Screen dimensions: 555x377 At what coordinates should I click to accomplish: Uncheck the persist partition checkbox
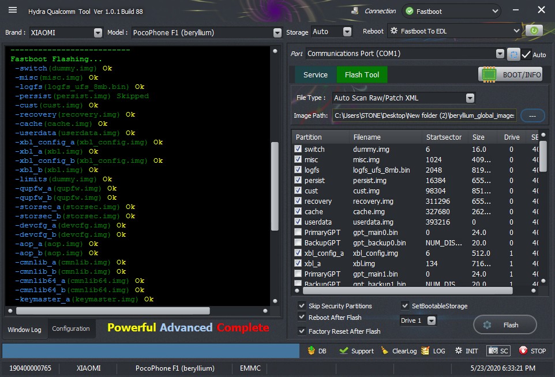tap(298, 180)
